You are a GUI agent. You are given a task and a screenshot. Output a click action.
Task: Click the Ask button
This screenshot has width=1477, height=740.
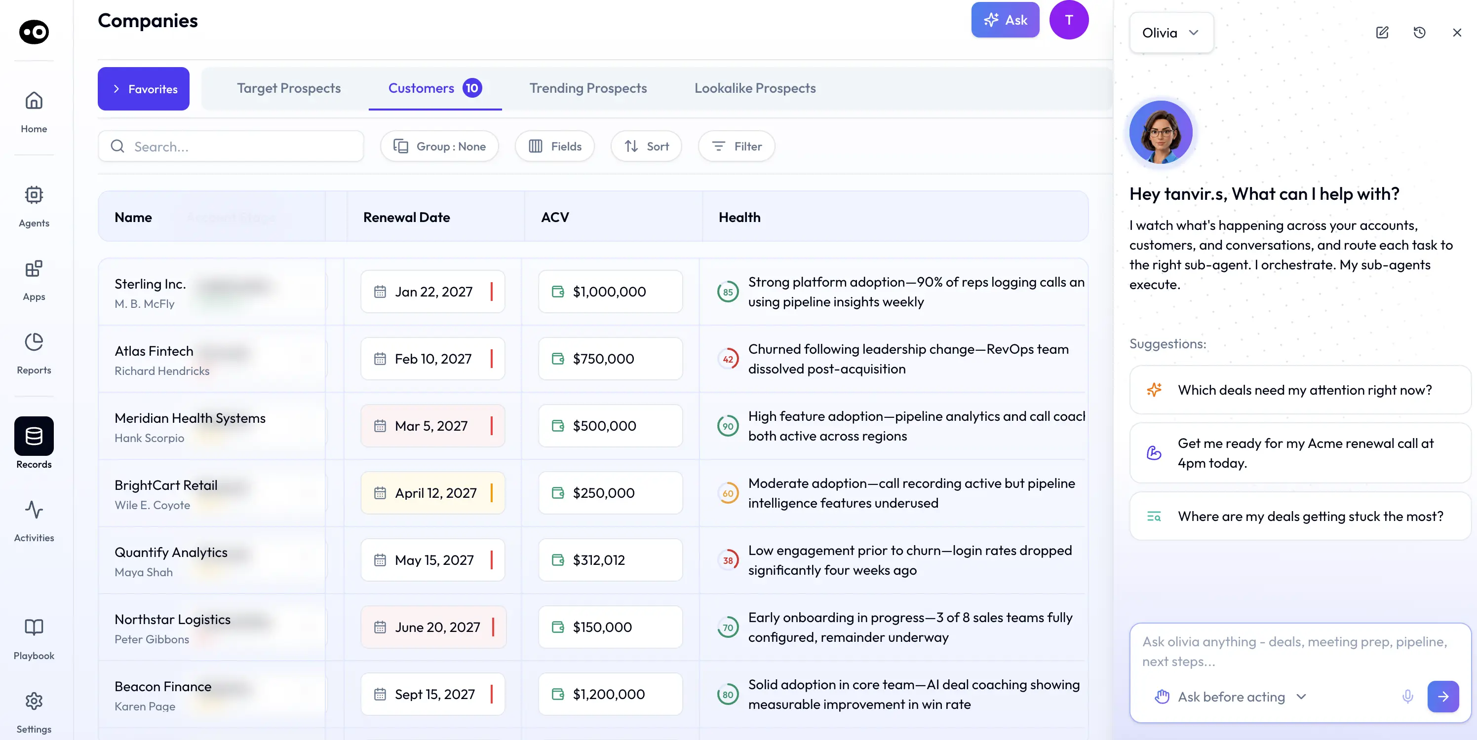(1005, 20)
